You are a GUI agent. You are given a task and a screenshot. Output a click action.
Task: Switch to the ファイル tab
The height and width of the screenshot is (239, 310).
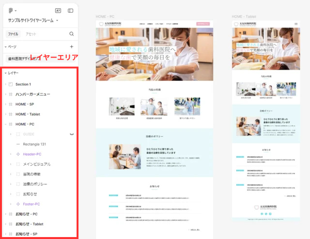pos(13,34)
